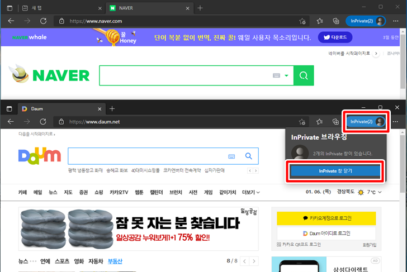Select the Daum tab
Viewport: 407px width, 272px height.
(61, 109)
